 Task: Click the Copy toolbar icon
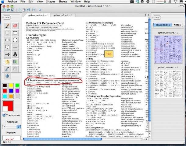tap(20, 10)
